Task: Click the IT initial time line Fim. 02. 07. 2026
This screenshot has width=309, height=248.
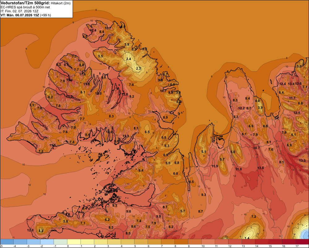Action: click(x=19, y=11)
